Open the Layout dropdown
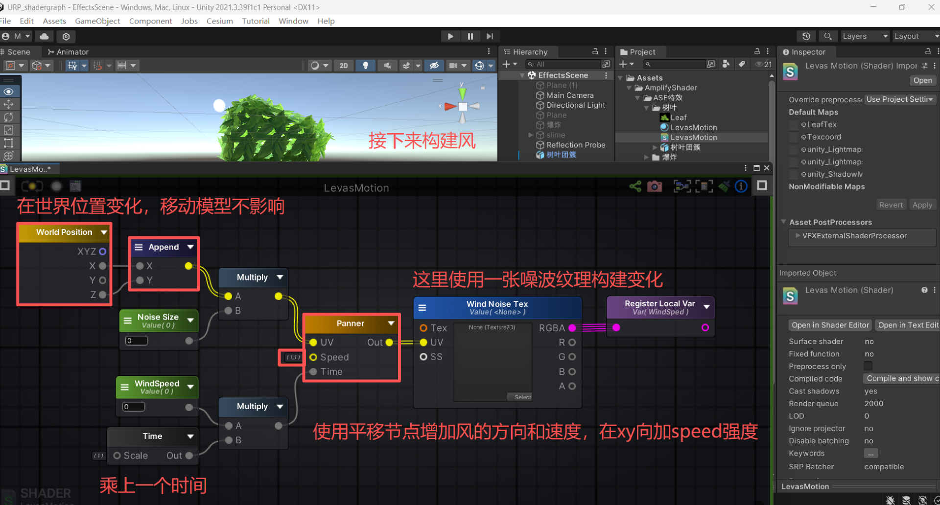 (x=916, y=36)
